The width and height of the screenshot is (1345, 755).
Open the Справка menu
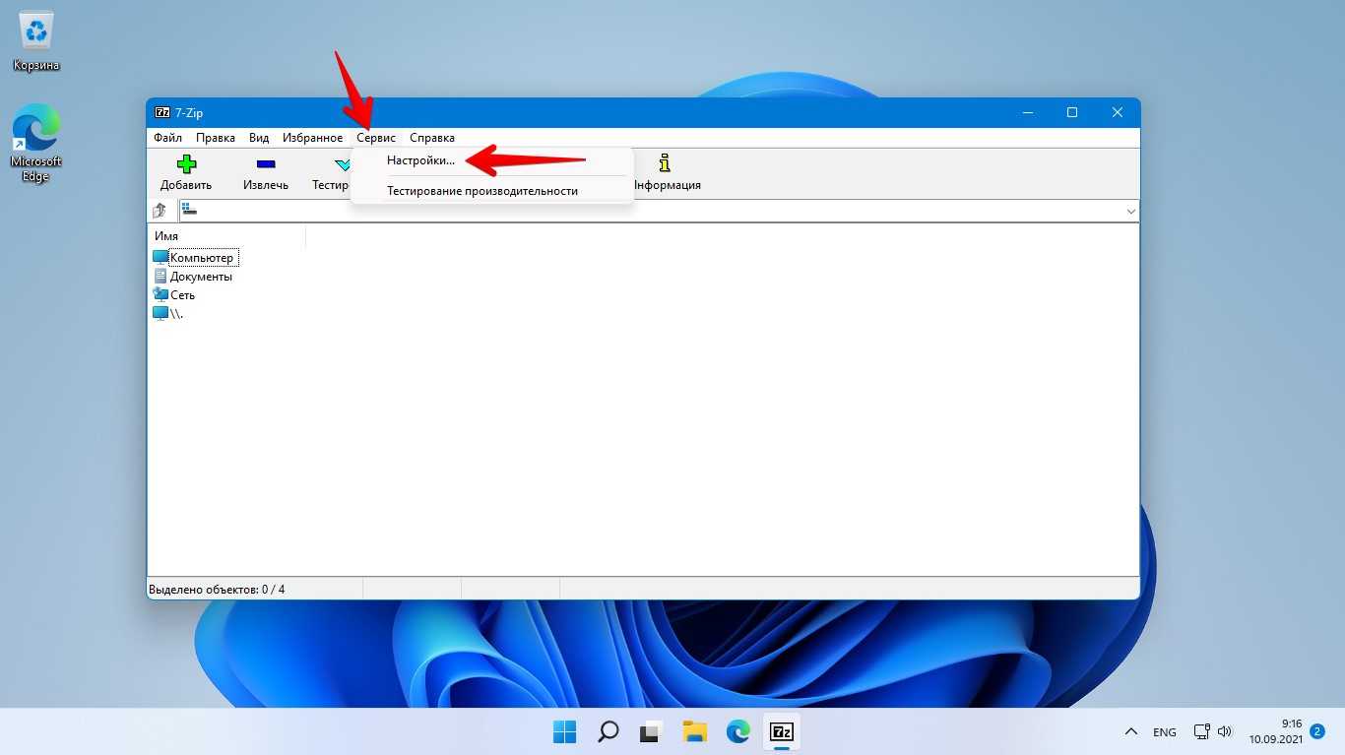click(432, 138)
